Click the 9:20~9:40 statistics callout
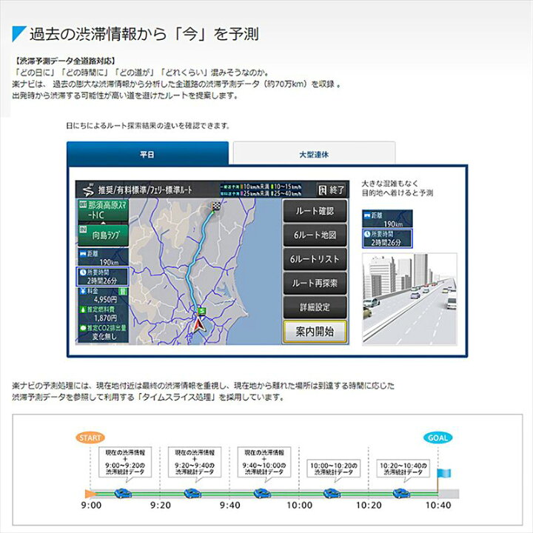Image resolution: width=533 pixels, height=533 pixels. (x=195, y=462)
